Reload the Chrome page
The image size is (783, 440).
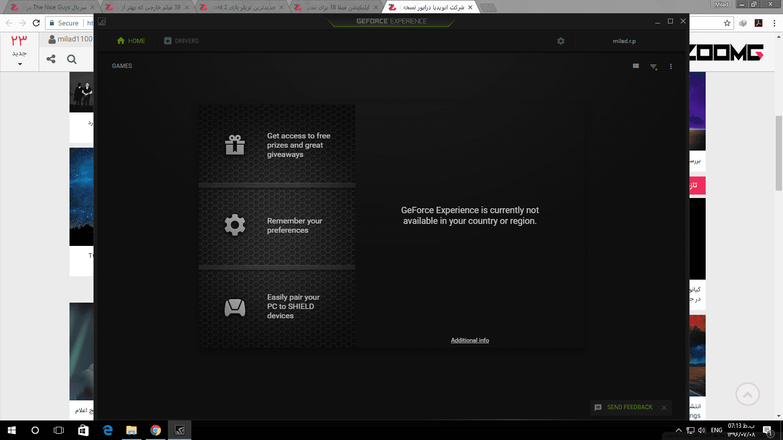point(36,23)
